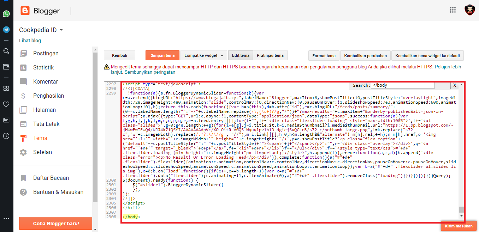The width and height of the screenshot is (479, 232).
Task: Click the Kirim masukan button
Action: tap(459, 226)
